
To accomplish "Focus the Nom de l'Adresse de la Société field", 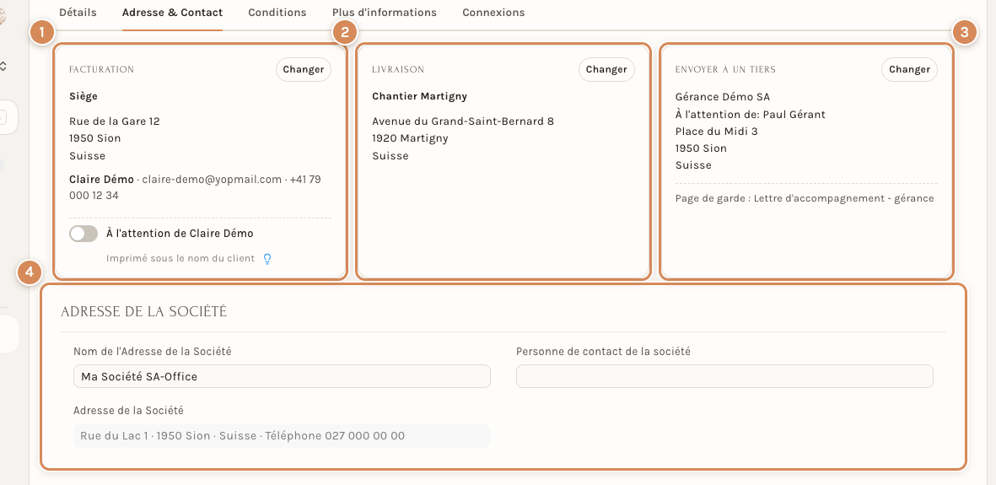I will click(282, 376).
